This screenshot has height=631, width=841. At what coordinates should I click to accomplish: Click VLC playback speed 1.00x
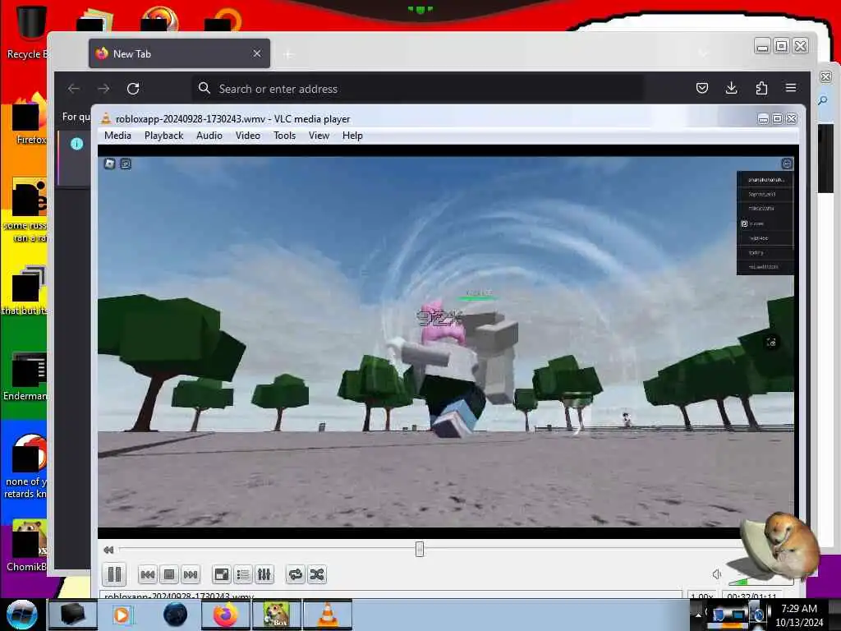tap(701, 596)
